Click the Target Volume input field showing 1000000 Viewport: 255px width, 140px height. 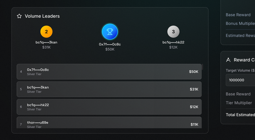(240, 80)
